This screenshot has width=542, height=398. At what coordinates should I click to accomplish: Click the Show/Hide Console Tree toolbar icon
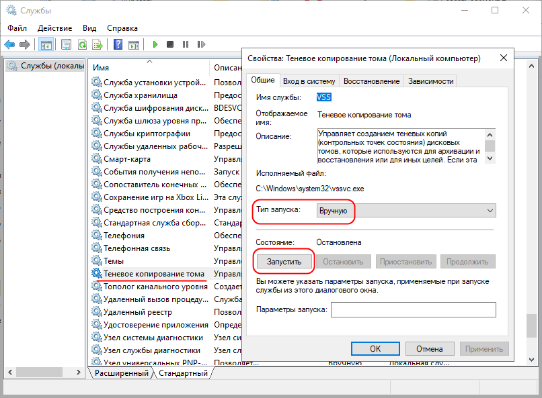click(x=46, y=44)
